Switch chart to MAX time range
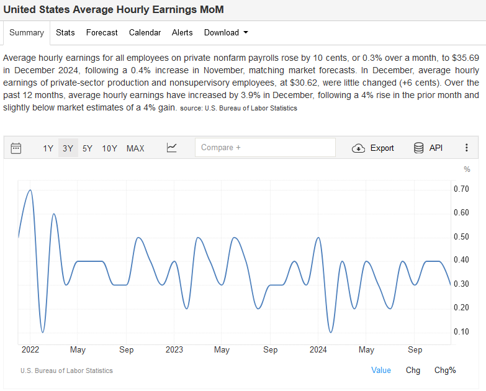 click(135, 148)
